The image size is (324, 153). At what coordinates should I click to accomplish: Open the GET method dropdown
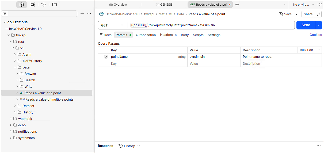click(x=113, y=25)
